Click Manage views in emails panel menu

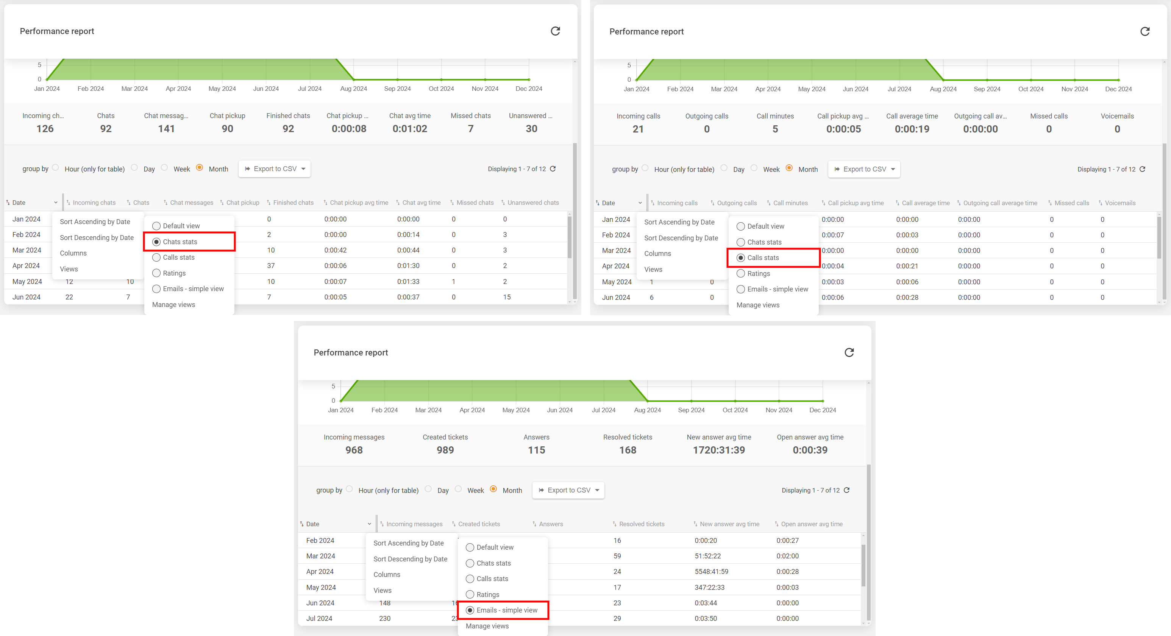click(487, 626)
